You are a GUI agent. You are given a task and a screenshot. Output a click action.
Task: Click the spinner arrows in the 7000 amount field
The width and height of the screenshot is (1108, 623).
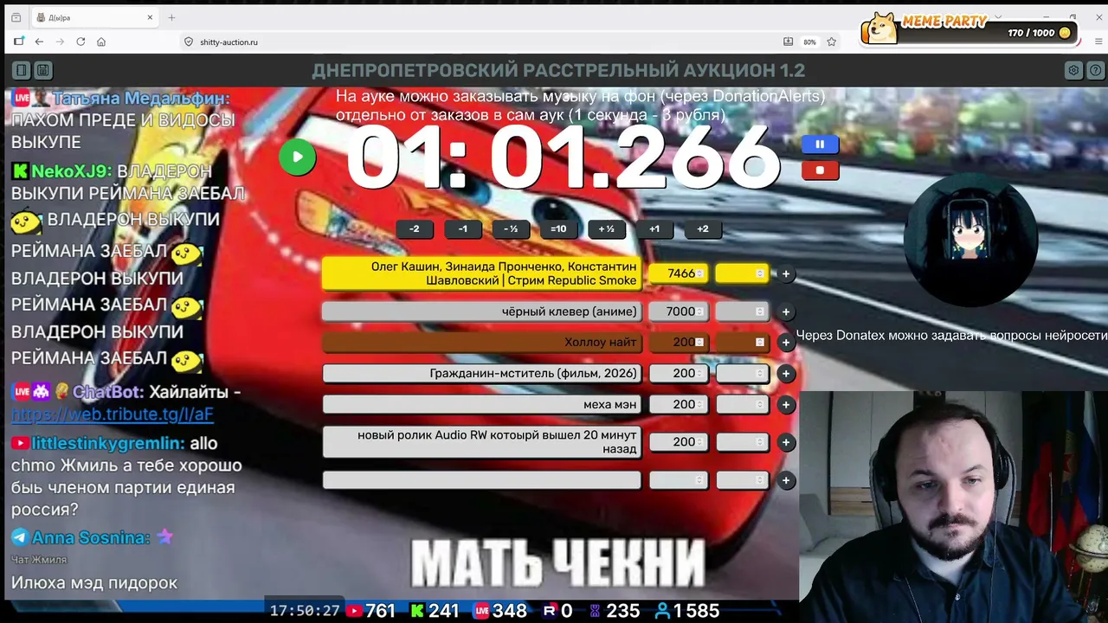coord(699,311)
